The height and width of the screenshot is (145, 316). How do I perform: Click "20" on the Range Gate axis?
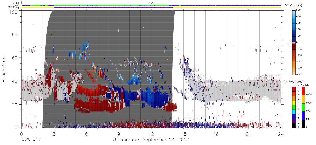click(x=15, y=105)
